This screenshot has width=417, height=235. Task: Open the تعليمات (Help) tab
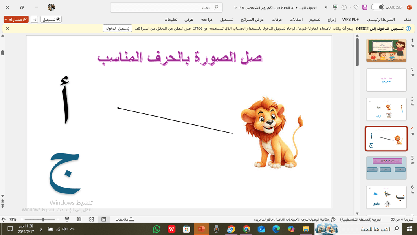pos(171,20)
